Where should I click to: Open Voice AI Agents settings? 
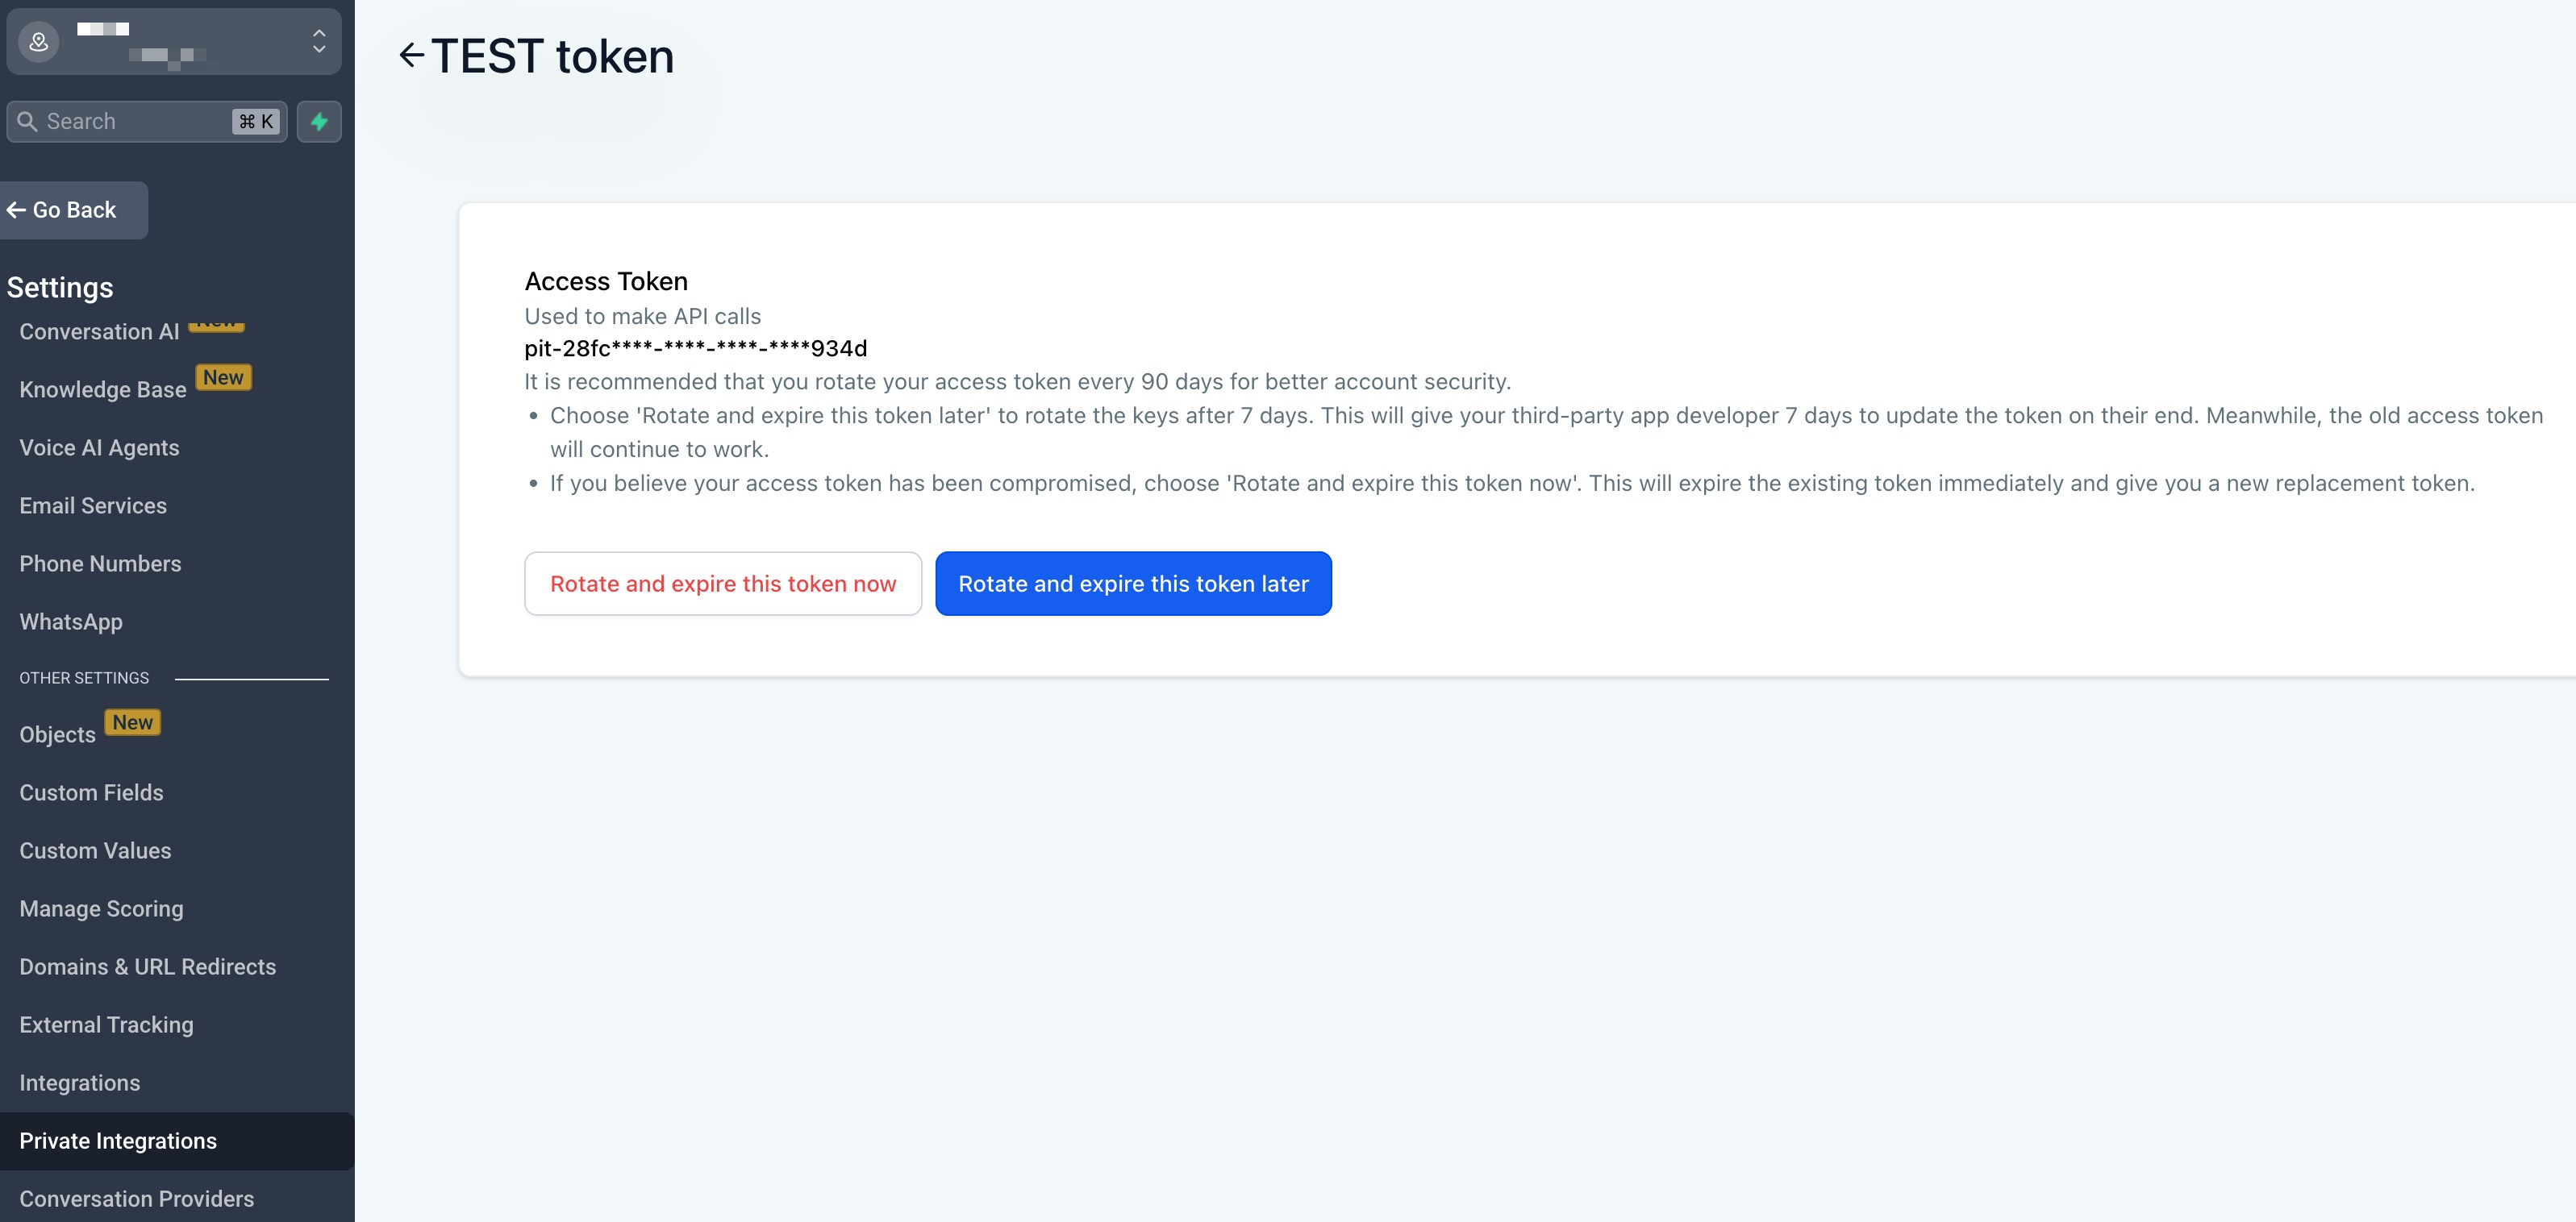[99, 447]
